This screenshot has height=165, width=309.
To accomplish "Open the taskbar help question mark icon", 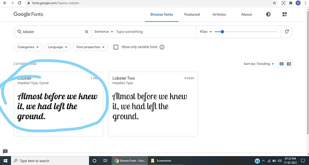I will point(257,161).
